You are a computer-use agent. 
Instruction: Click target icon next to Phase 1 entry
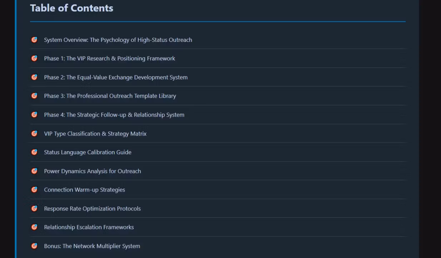point(34,58)
